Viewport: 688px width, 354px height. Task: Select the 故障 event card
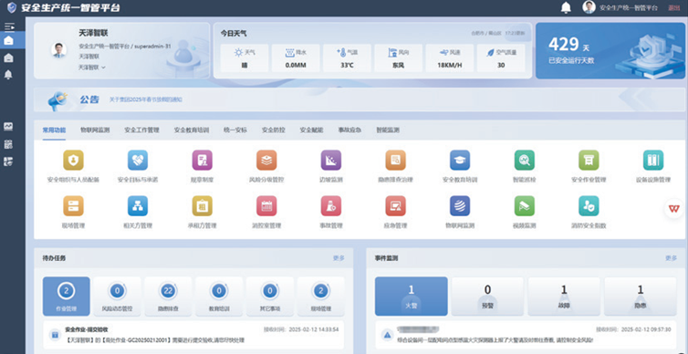564,297
